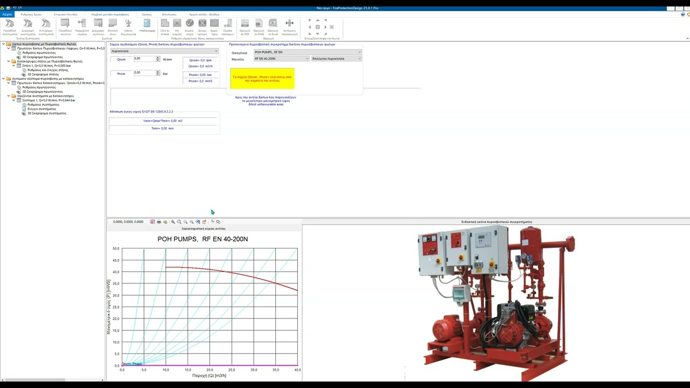Collapse the Σύστημα 1 tree node

13,100
